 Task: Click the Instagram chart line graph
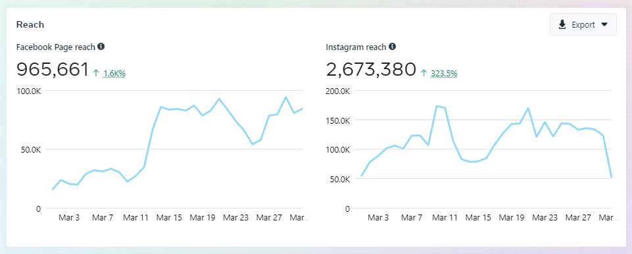pos(486,141)
